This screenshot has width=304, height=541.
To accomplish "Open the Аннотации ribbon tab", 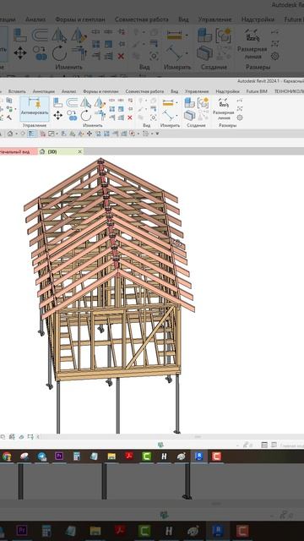I will tap(44, 91).
